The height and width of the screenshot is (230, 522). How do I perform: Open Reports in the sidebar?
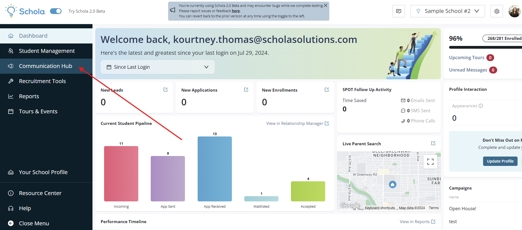(x=46, y=96)
